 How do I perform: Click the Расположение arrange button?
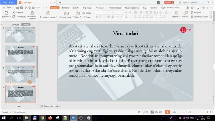click(x=200, y=17)
